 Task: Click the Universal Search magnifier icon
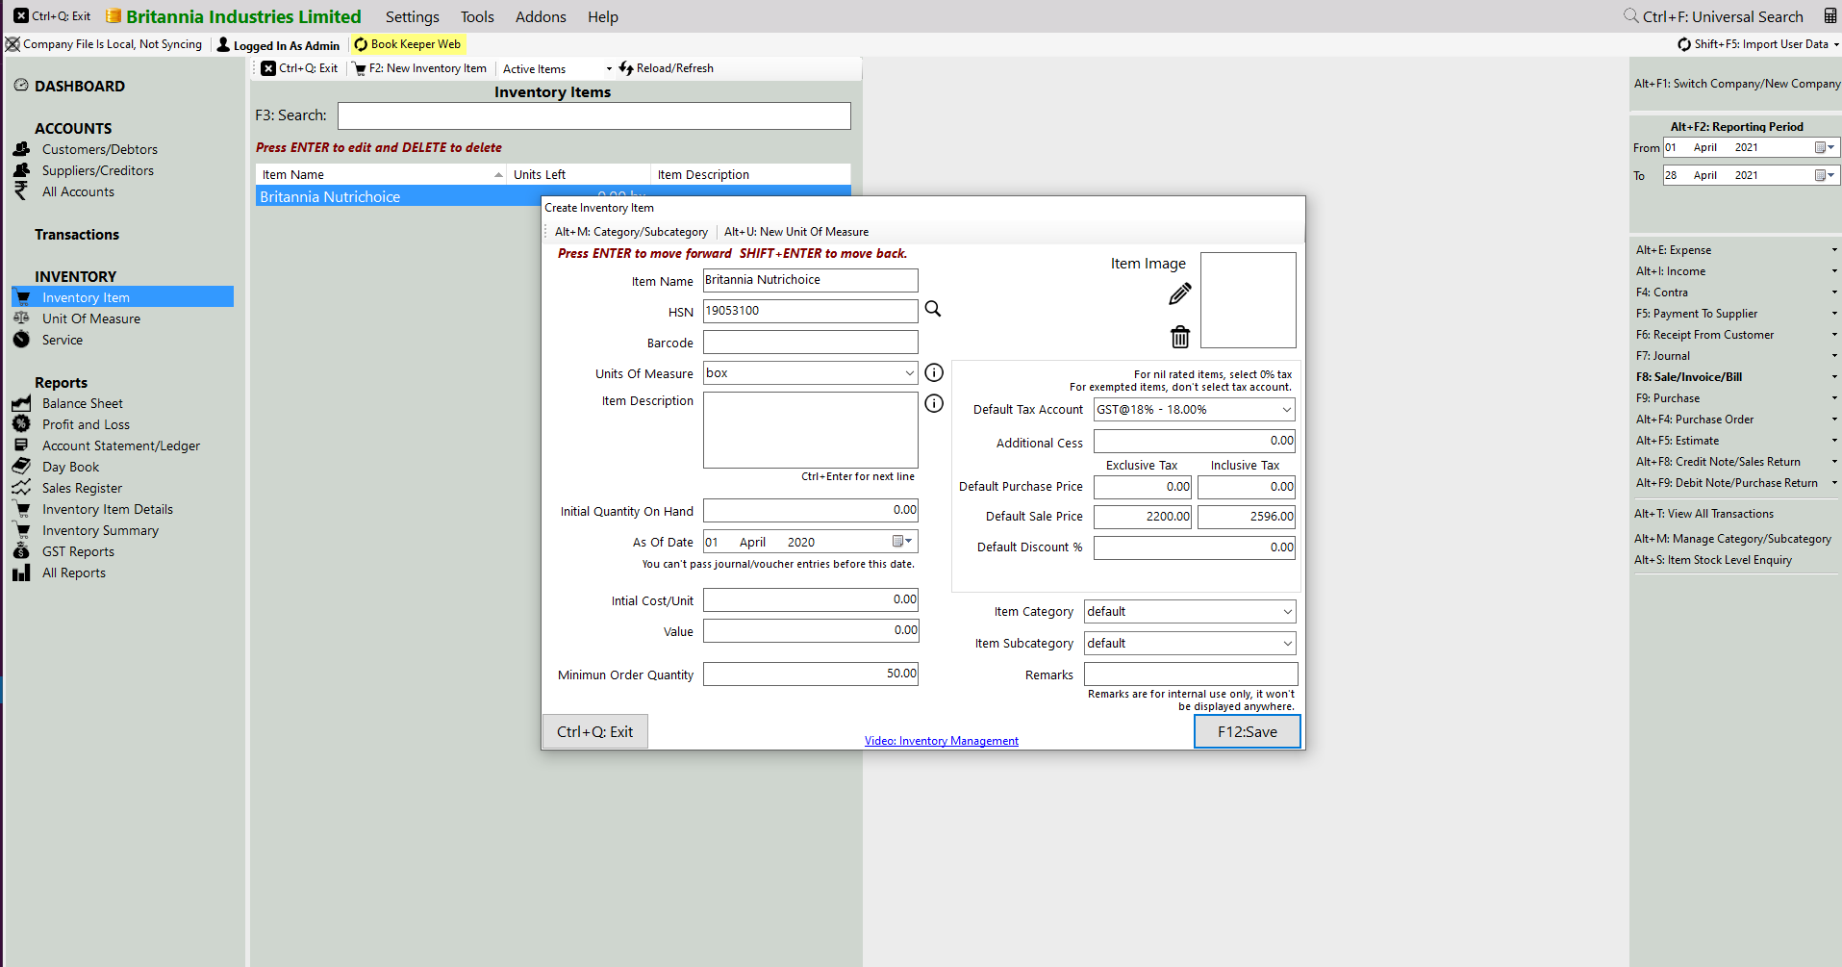click(x=1631, y=15)
